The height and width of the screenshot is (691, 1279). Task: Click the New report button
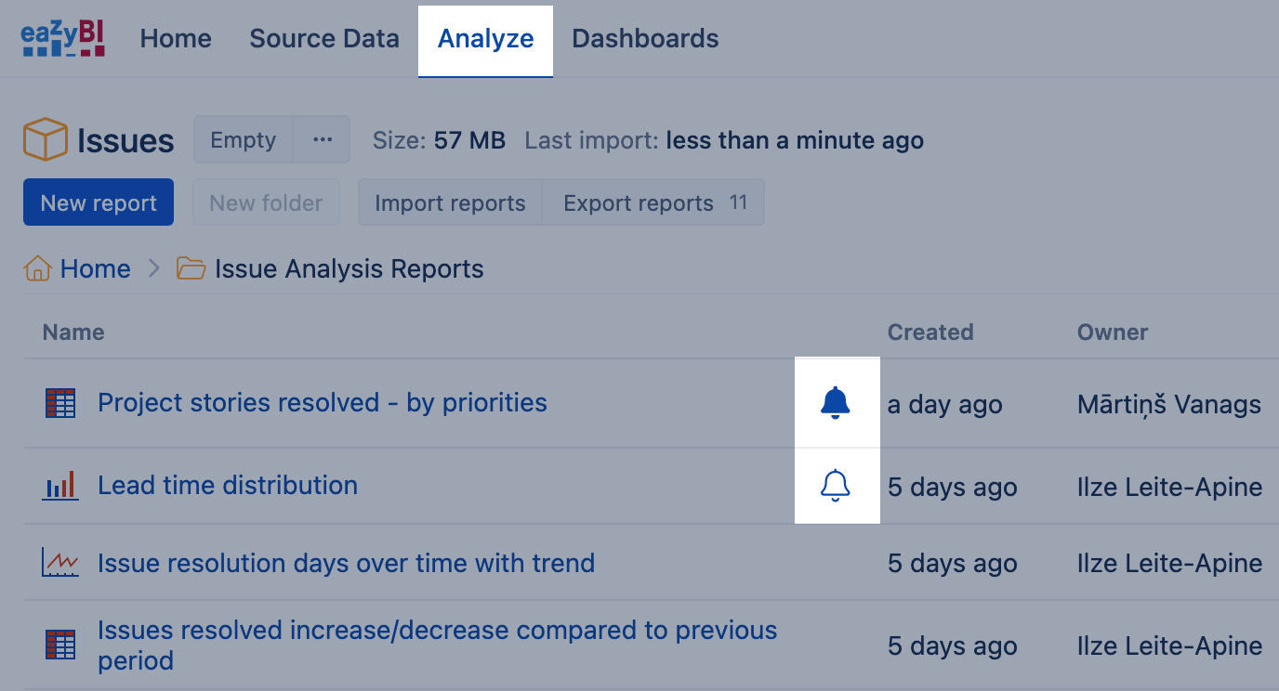click(99, 202)
